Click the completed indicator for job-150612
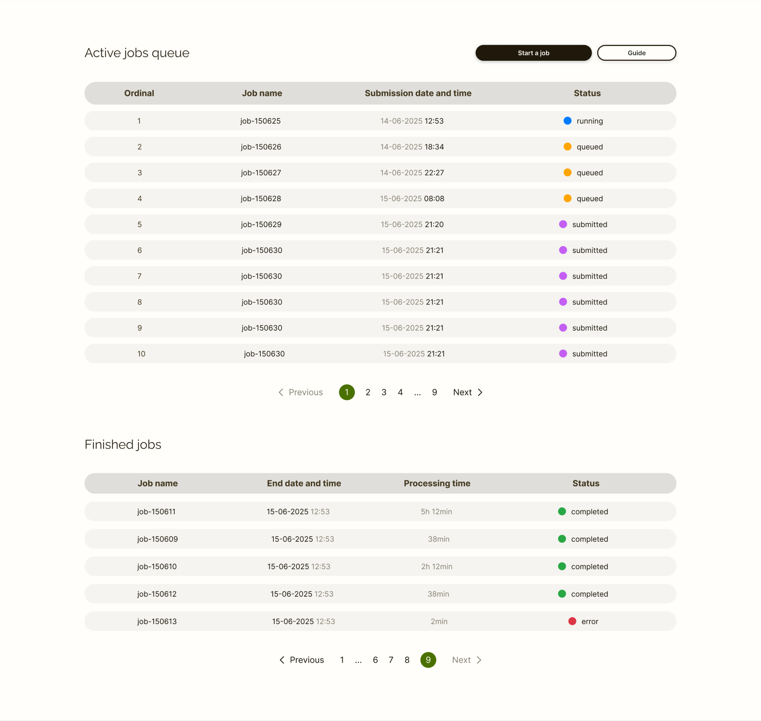 (562, 594)
